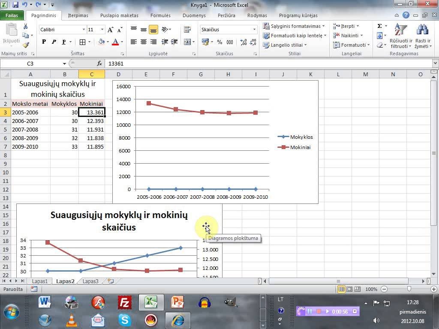Open the Name Box dropdown arrow
Image resolution: width=439 pixels, height=329 pixels.
64,63
